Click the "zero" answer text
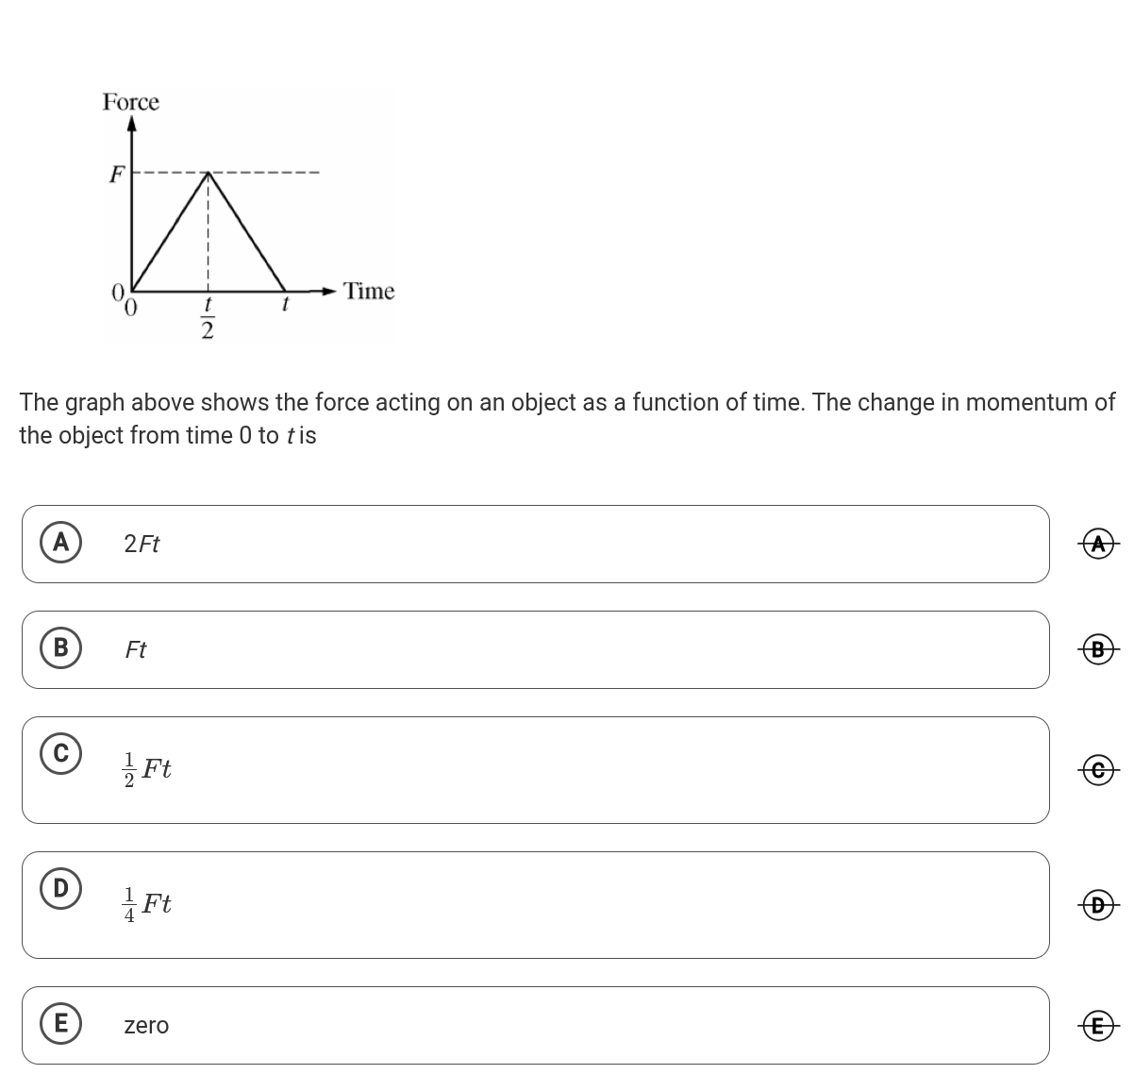 (x=146, y=1026)
